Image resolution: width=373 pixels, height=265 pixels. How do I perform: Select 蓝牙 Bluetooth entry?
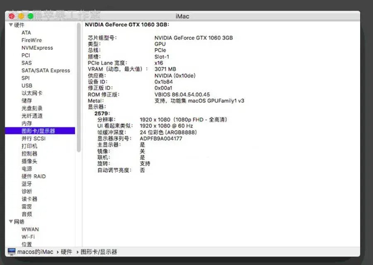[27, 184]
